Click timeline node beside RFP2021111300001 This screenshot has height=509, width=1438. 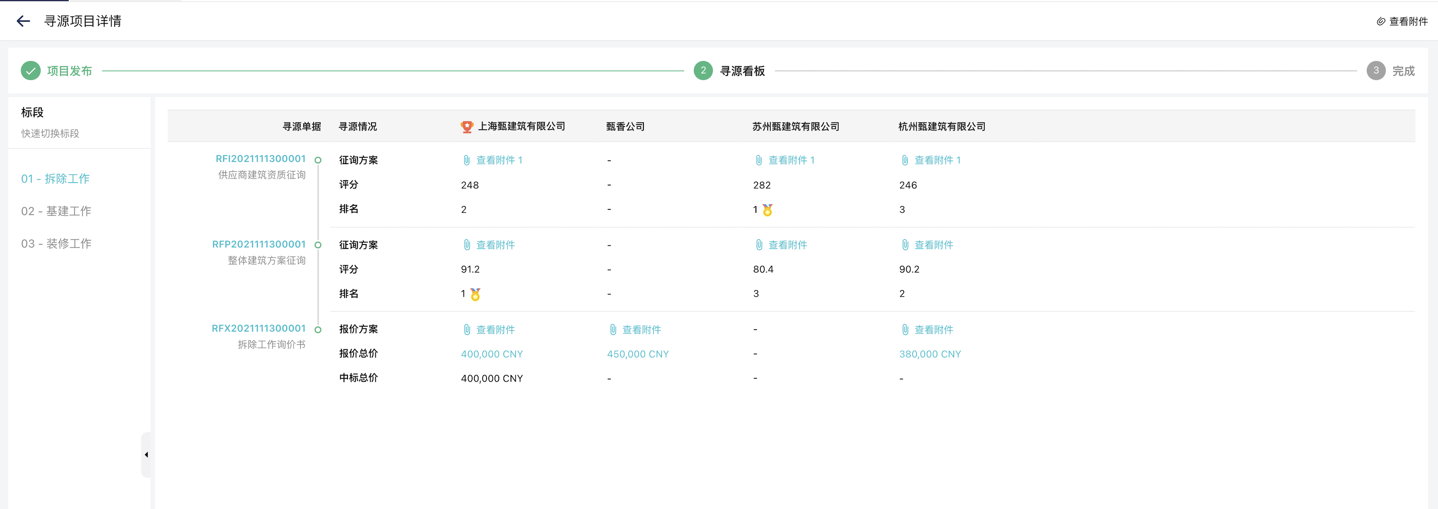318,245
